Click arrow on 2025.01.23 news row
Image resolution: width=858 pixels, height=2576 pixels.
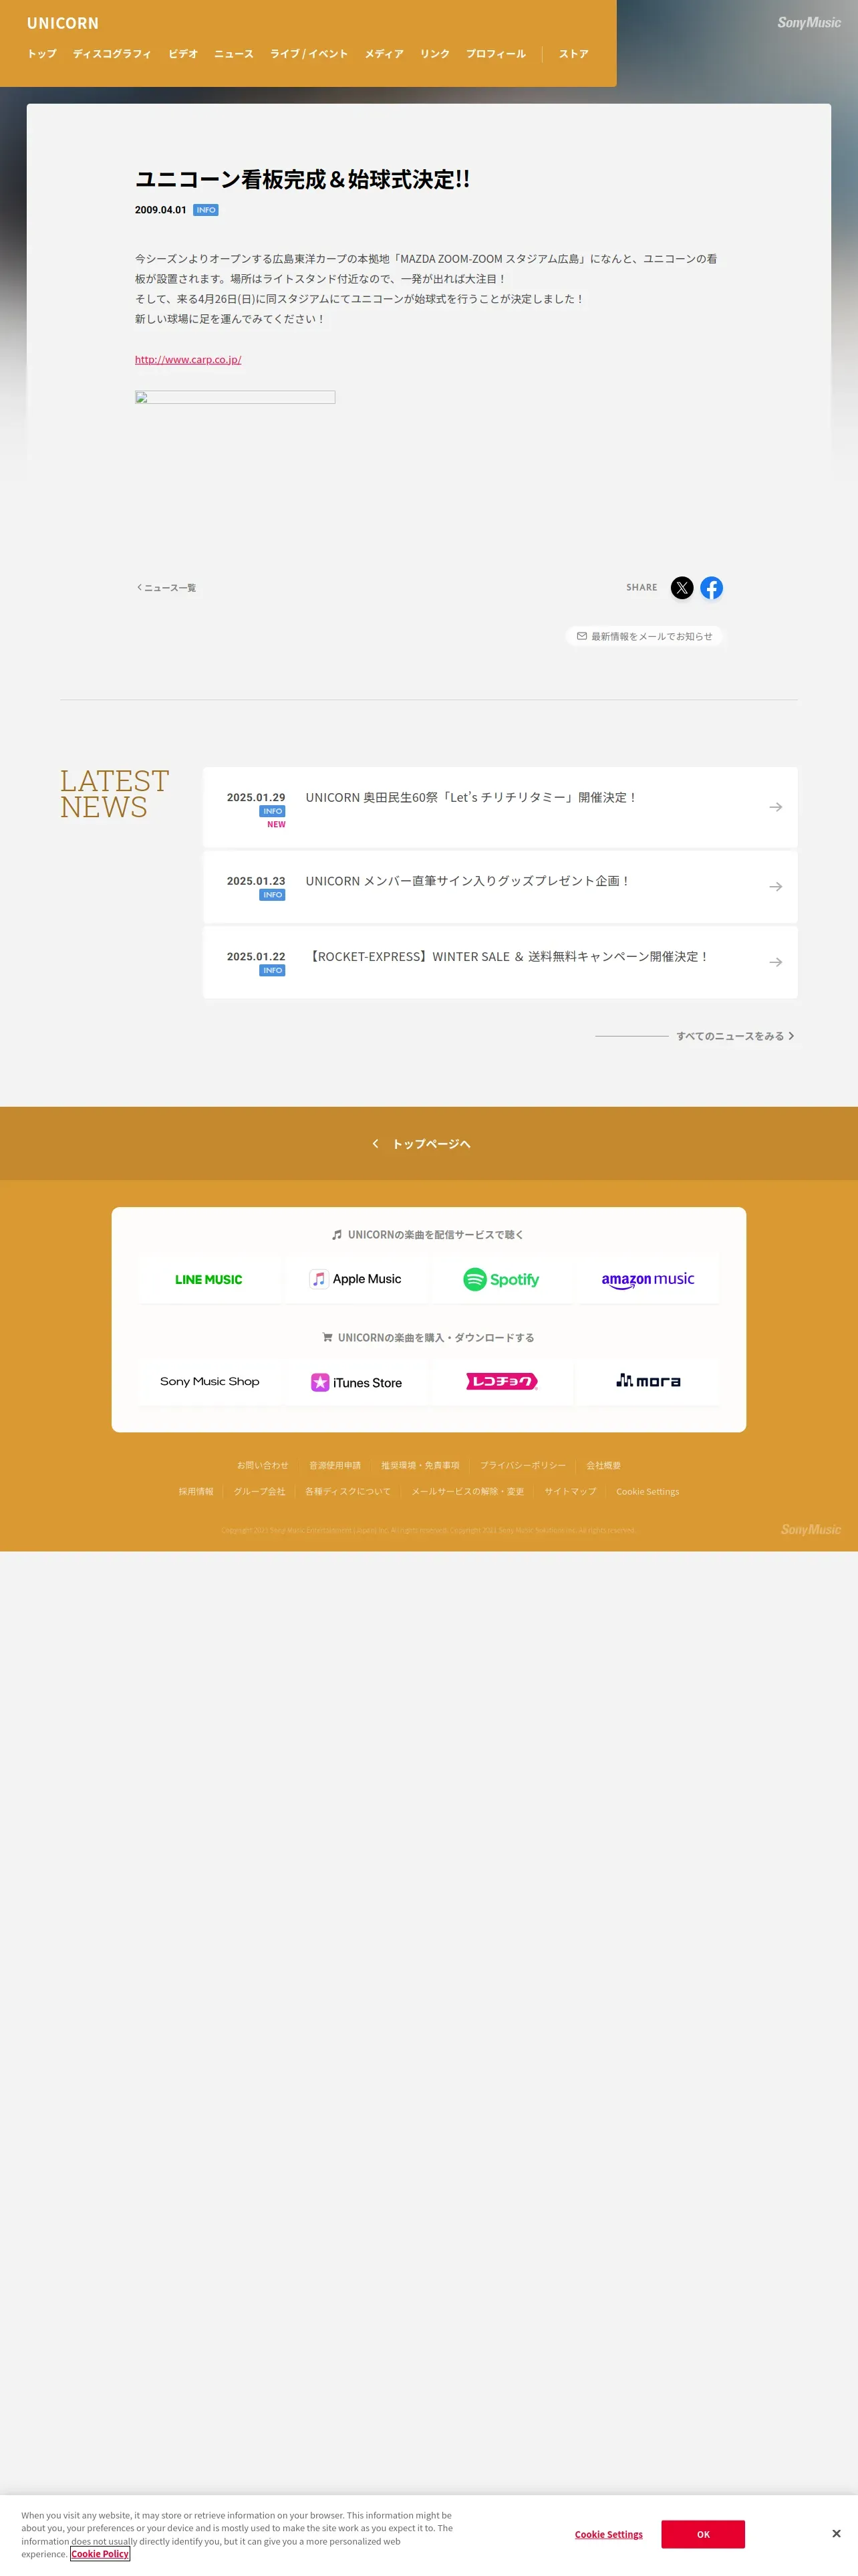click(x=775, y=887)
